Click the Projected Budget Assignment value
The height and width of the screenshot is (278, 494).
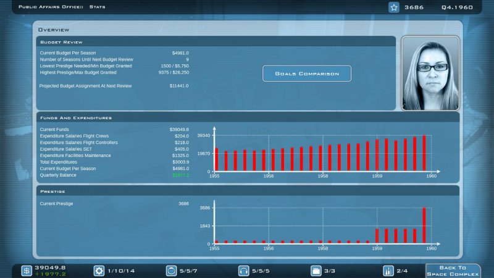click(179, 86)
